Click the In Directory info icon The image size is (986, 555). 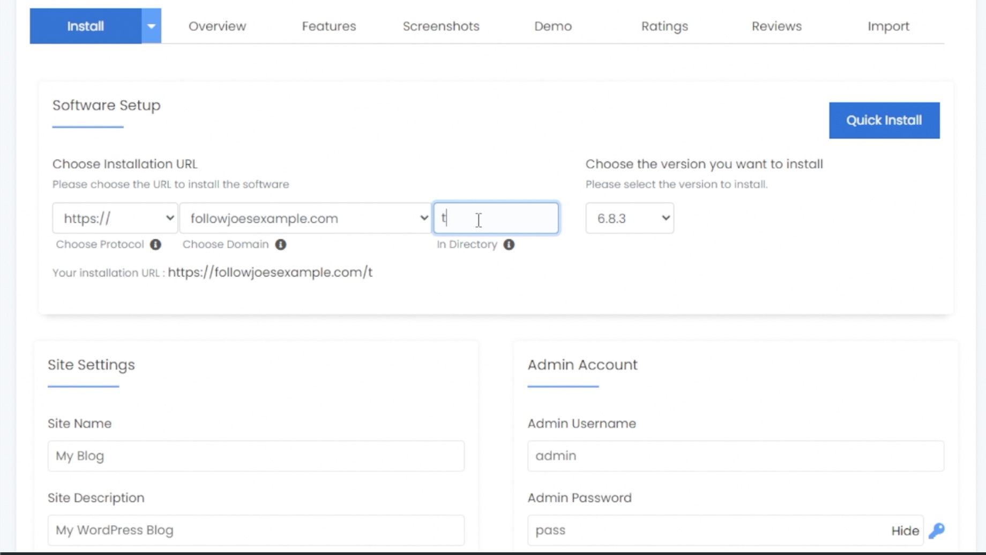click(x=509, y=244)
